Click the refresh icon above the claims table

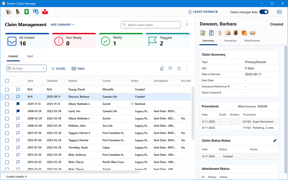coord(179,69)
